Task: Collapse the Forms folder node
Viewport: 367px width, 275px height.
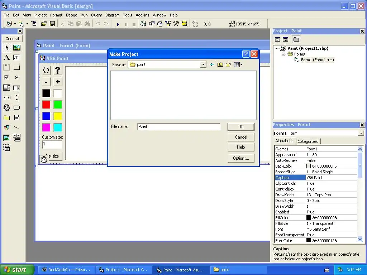Action: [x=283, y=54]
